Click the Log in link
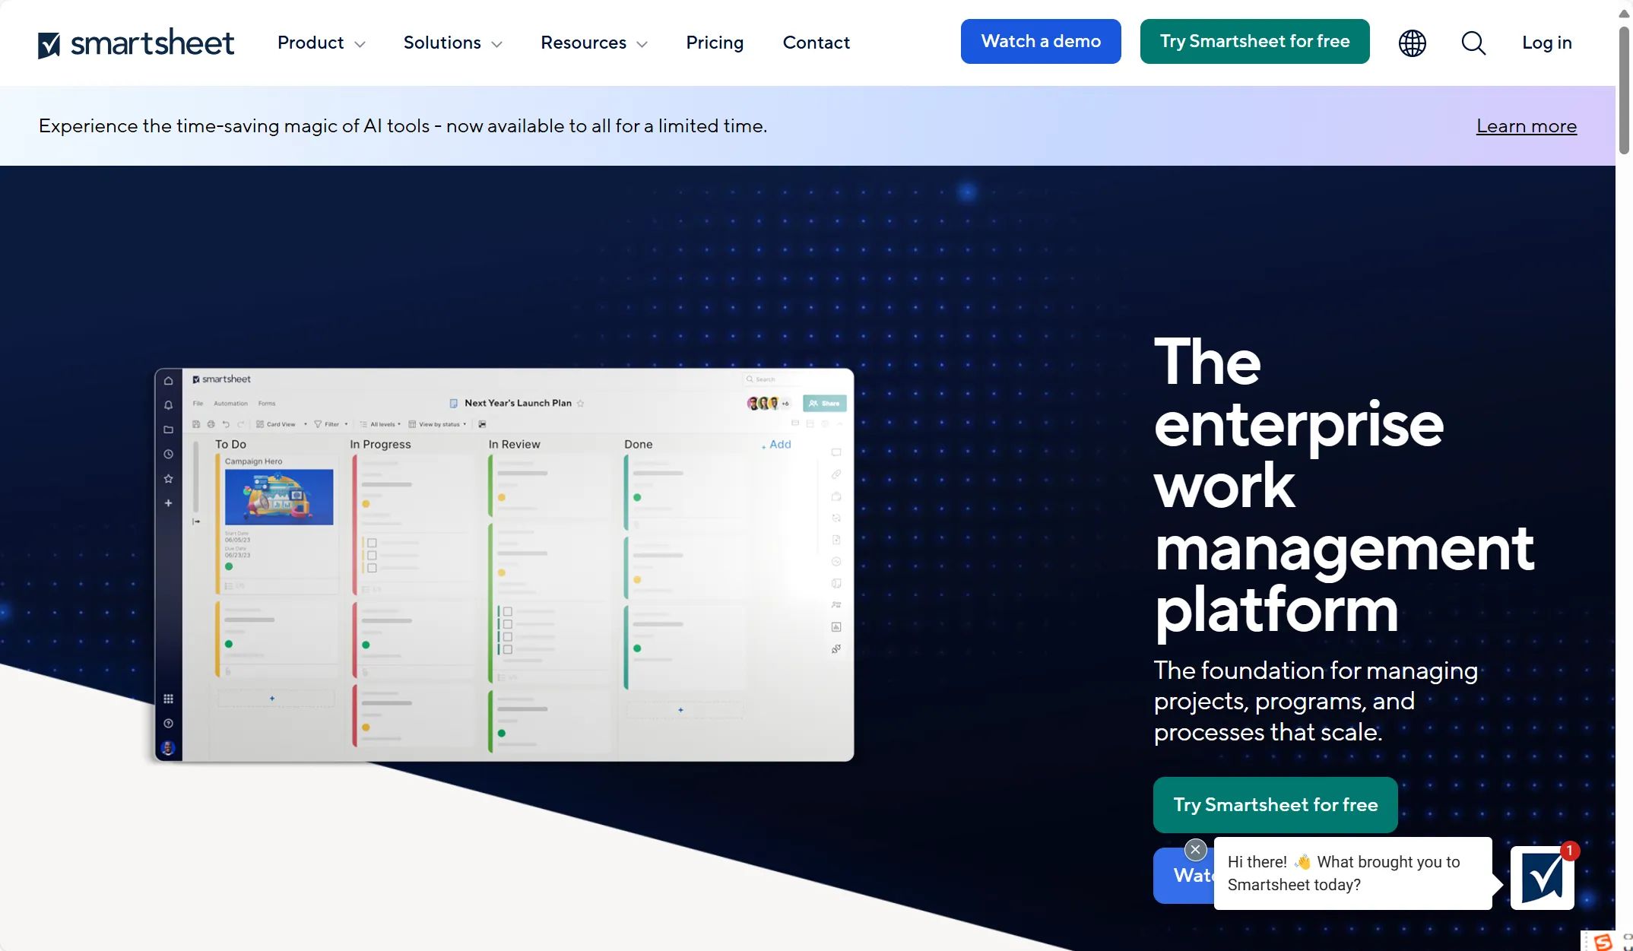This screenshot has height=951, width=1633. [x=1546, y=43]
